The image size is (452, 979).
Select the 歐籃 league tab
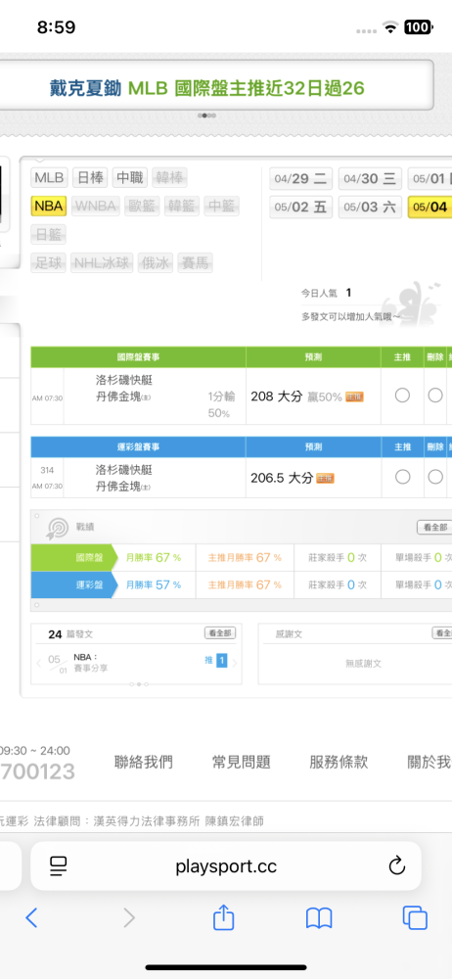[142, 206]
